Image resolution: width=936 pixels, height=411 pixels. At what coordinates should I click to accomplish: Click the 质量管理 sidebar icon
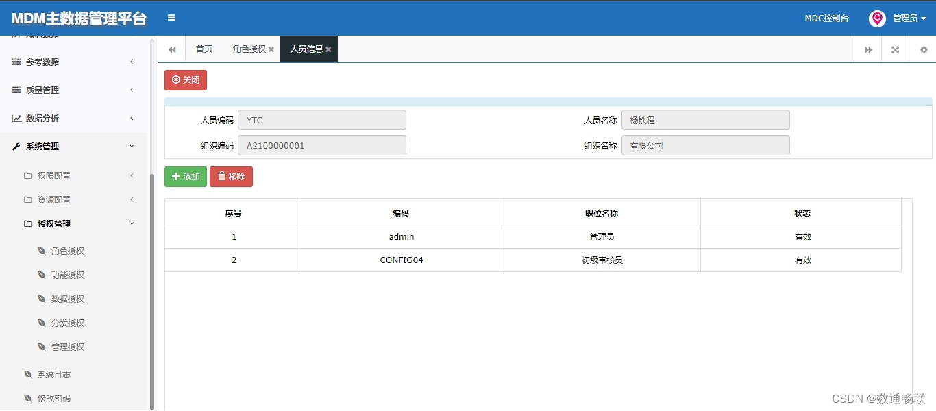point(16,90)
